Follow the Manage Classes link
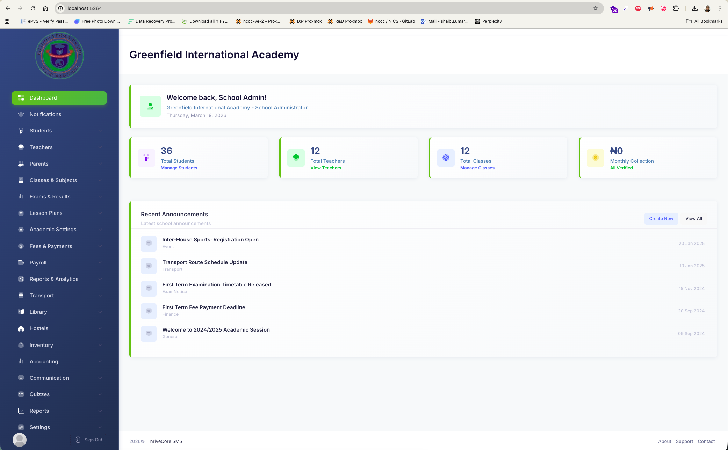This screenshot has height=450, width=728. coord(477,168)
